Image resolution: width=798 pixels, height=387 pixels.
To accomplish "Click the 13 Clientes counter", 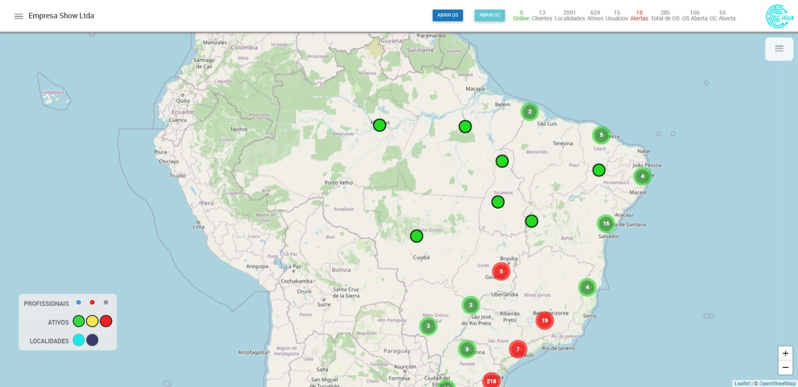I will tap(542, 15).
